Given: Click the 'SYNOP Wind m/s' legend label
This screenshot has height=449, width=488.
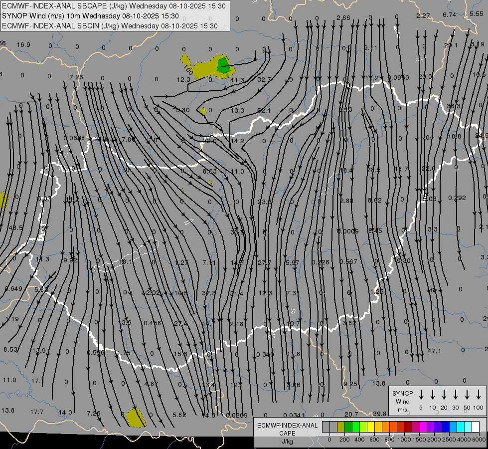Looking at the screenshot, I should (402, 401).
